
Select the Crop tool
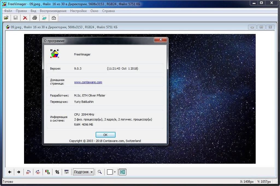tap(57, 172)
